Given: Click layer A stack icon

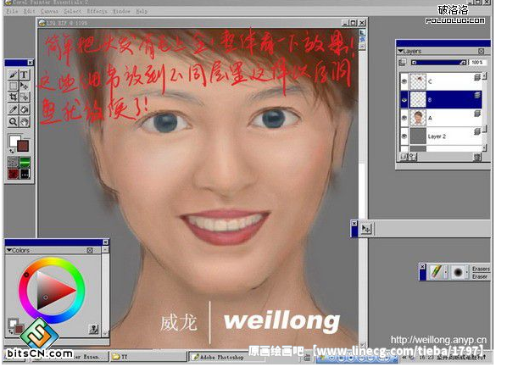Looking at the screenshot, I should (477, 114).
